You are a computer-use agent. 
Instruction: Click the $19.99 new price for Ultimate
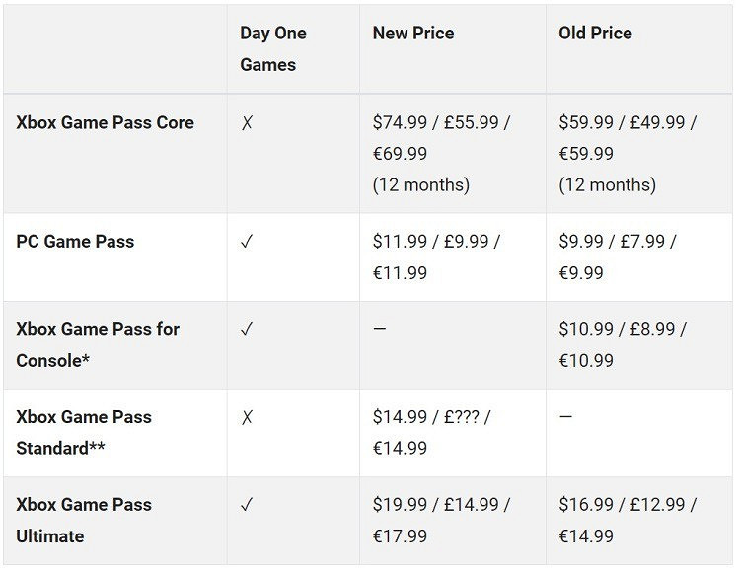click(400, 505)
